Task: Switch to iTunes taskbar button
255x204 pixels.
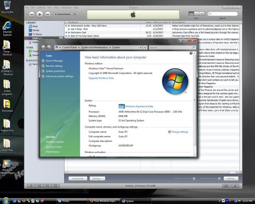Action: (x=71, y=201)
